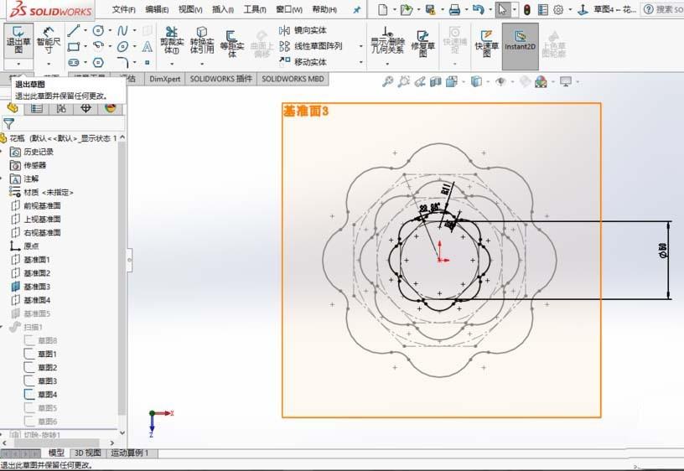Select the Rectangle sketch tool
The height and width of the screenshot is (471, 684).
click(x=73, y=46)
